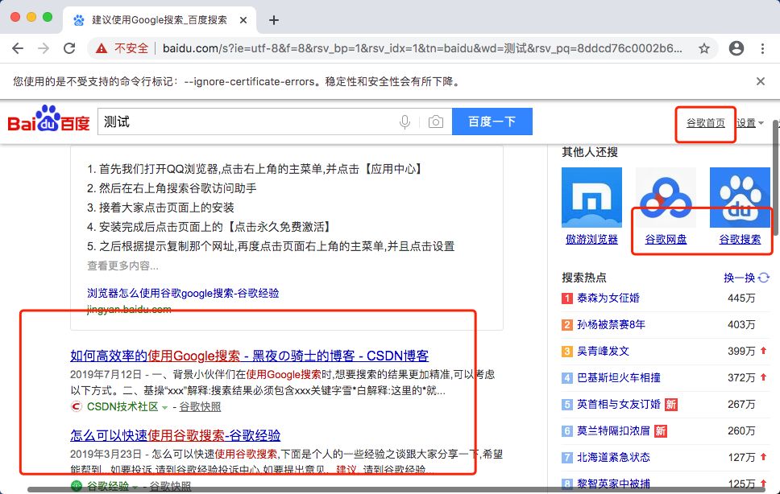Image resolution: width=780 pixels, height=494 pixels.
Task: Open hot search 巴基斯坦火车相撞
Action: [x=618, y=378]
